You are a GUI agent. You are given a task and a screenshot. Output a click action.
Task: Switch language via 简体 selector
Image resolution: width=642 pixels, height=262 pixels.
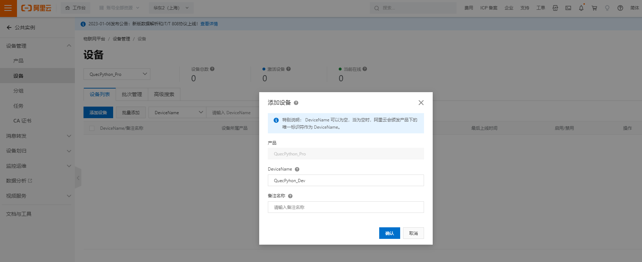pos(635,8)
